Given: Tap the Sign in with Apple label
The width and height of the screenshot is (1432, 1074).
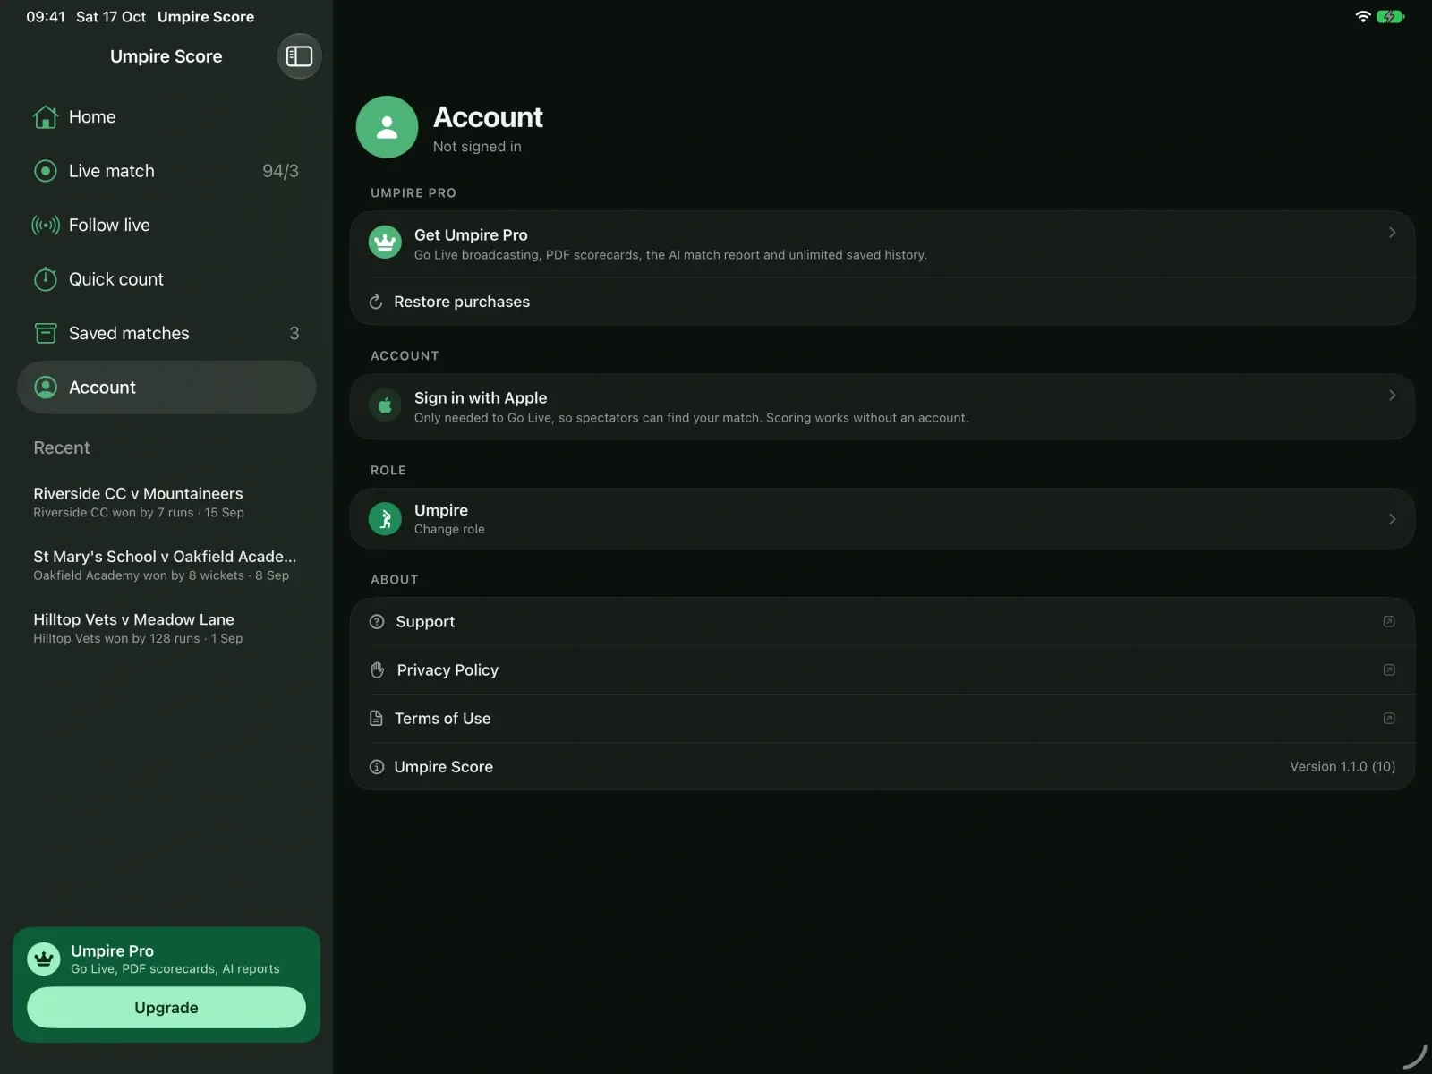Looking at the screenshot, I should click(481, 397).
